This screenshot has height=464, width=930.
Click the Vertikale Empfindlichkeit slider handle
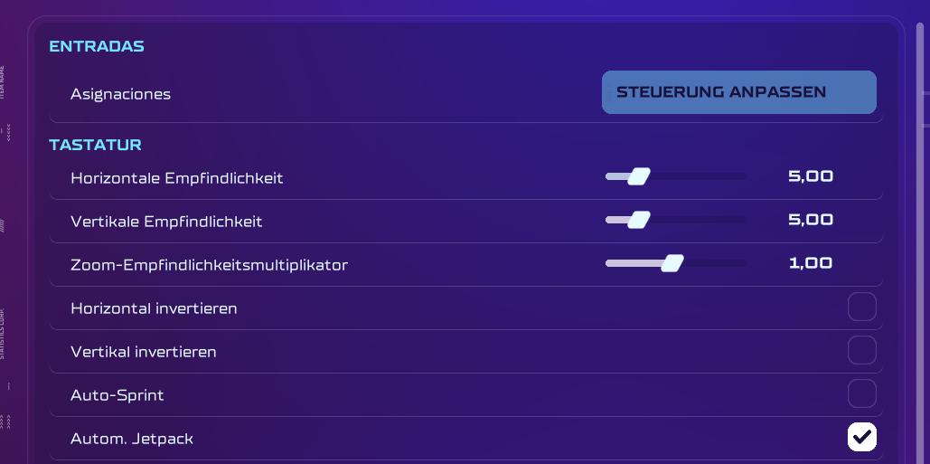[x=639, y=220]
